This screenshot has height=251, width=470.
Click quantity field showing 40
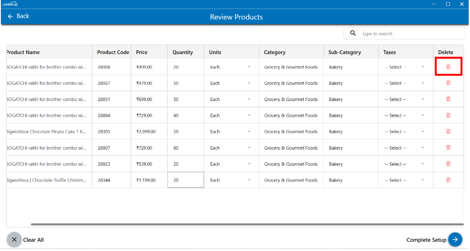185,115
